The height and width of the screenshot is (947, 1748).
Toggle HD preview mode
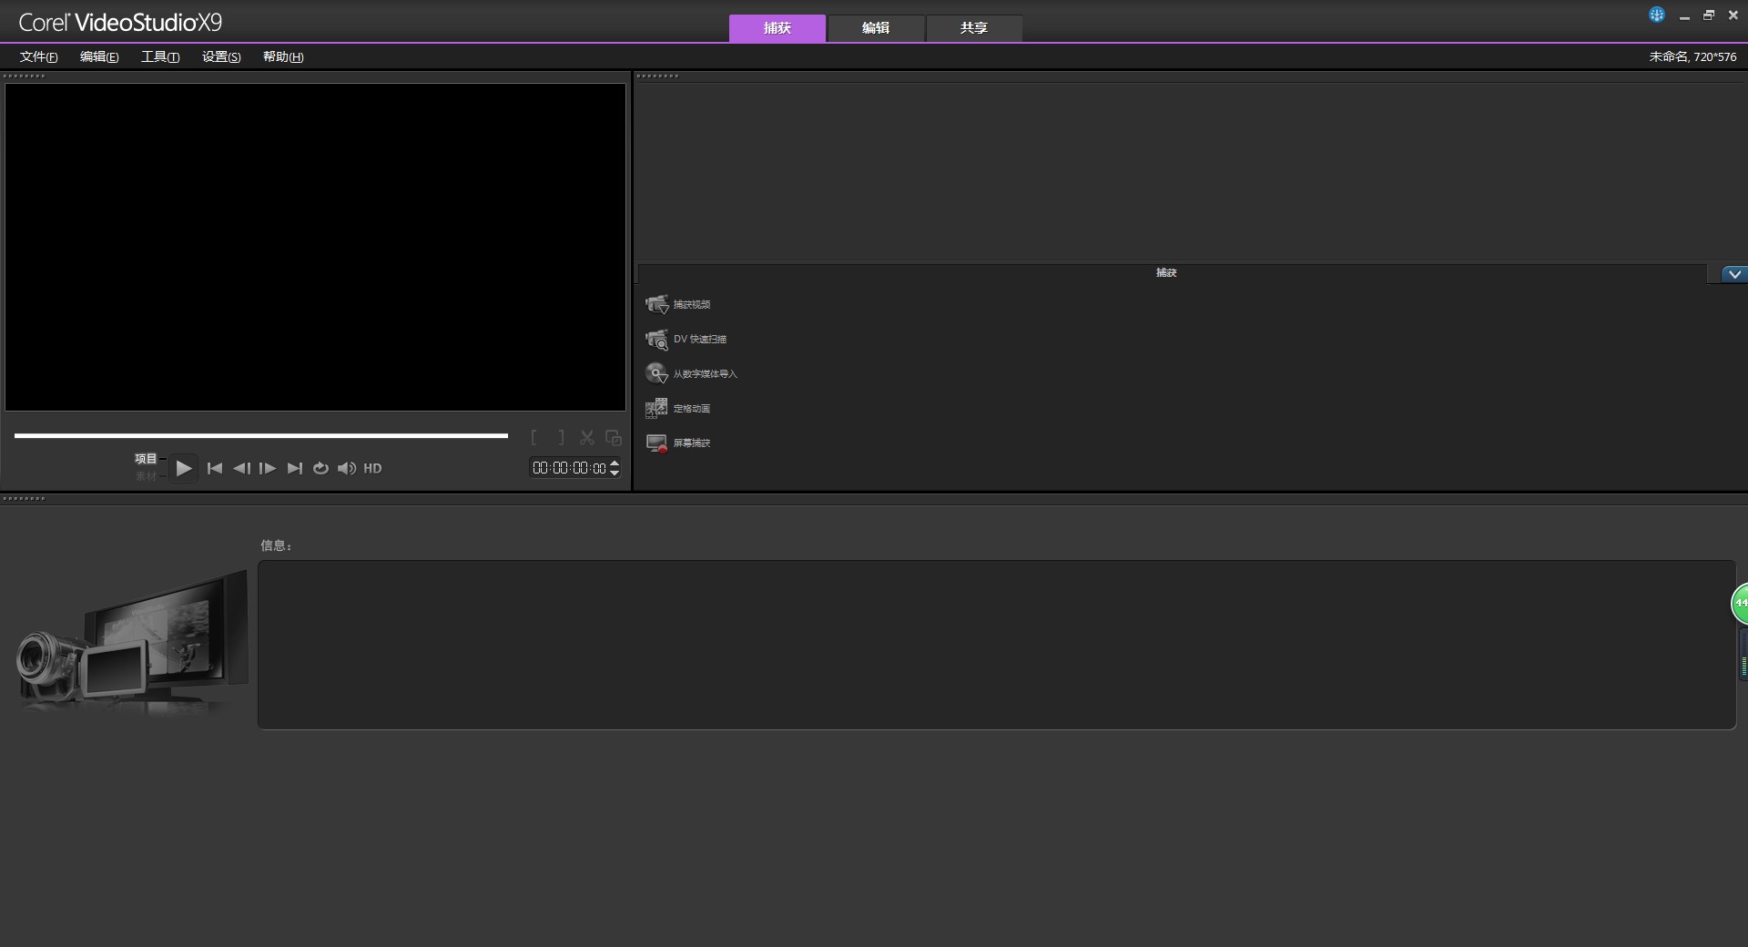click(x=372, y=468)
